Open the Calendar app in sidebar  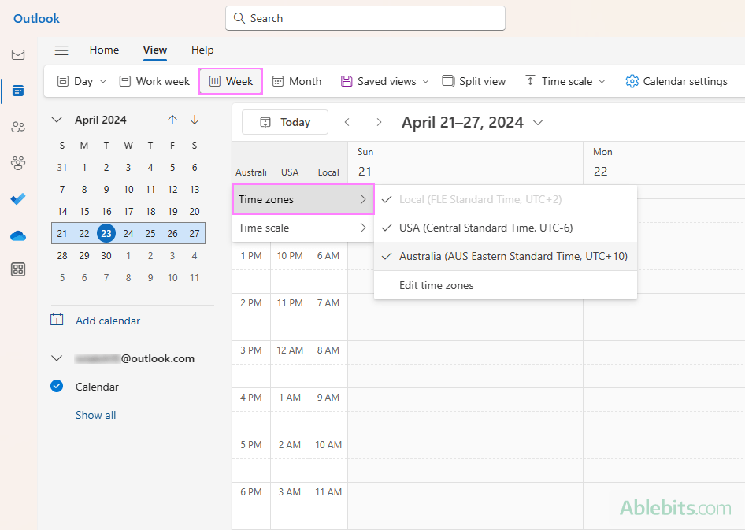click(18, 91)
